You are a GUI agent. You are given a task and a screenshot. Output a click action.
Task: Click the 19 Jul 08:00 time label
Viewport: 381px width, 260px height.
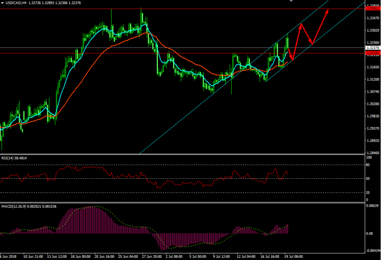point(294,257)
